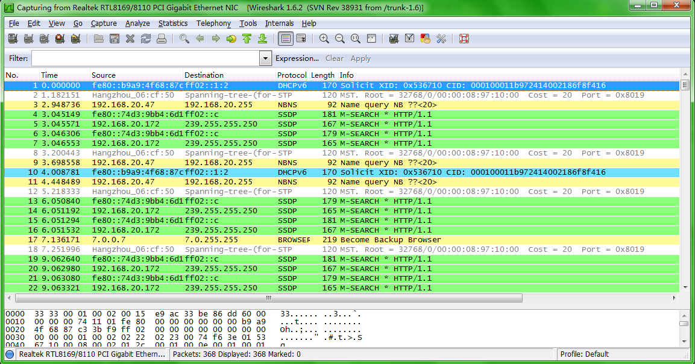
Task: Sort packets by the Protocol column header
Action: [x=292, y=75]
